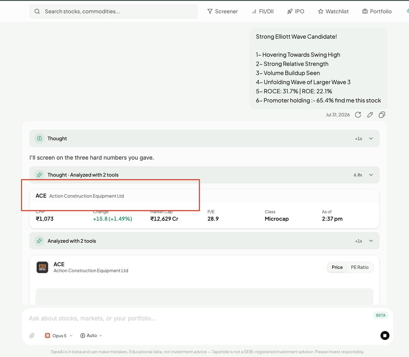Click the market cap value ₹12,629 Cr

point(164,219)
